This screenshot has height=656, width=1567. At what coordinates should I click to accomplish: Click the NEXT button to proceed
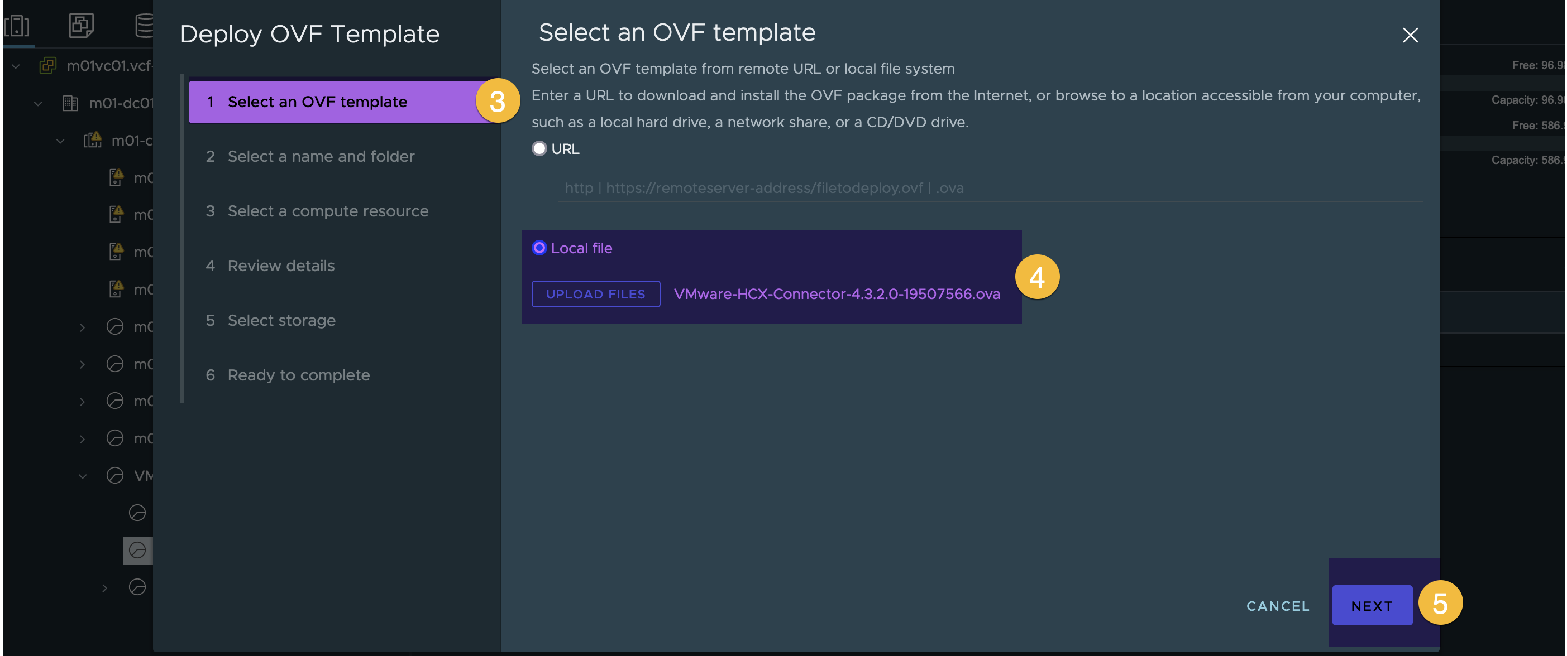(x=1372, y=604)
